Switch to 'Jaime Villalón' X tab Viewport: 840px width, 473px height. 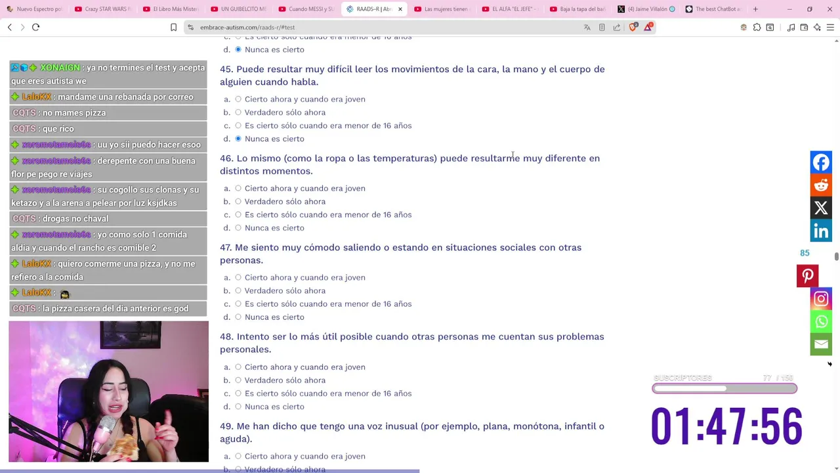point(646,9)
